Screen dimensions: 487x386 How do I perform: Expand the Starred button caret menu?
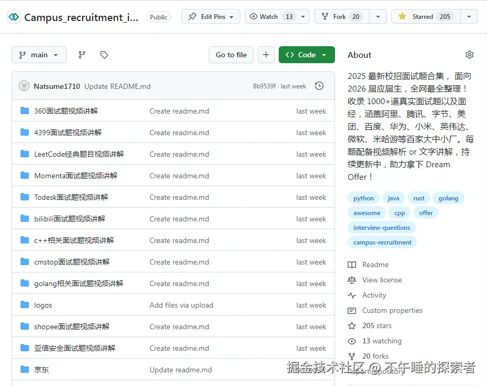[470, 16]
